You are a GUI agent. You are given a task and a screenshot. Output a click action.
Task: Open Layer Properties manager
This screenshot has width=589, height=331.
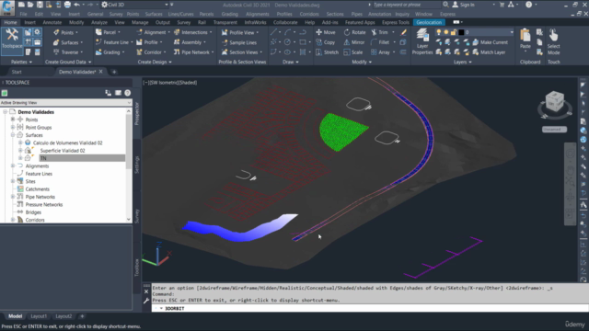tap(422, 42)
